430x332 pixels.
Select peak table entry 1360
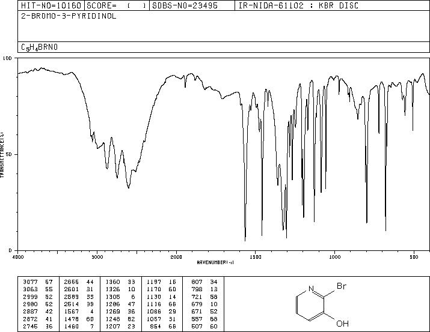pos(112,282)
